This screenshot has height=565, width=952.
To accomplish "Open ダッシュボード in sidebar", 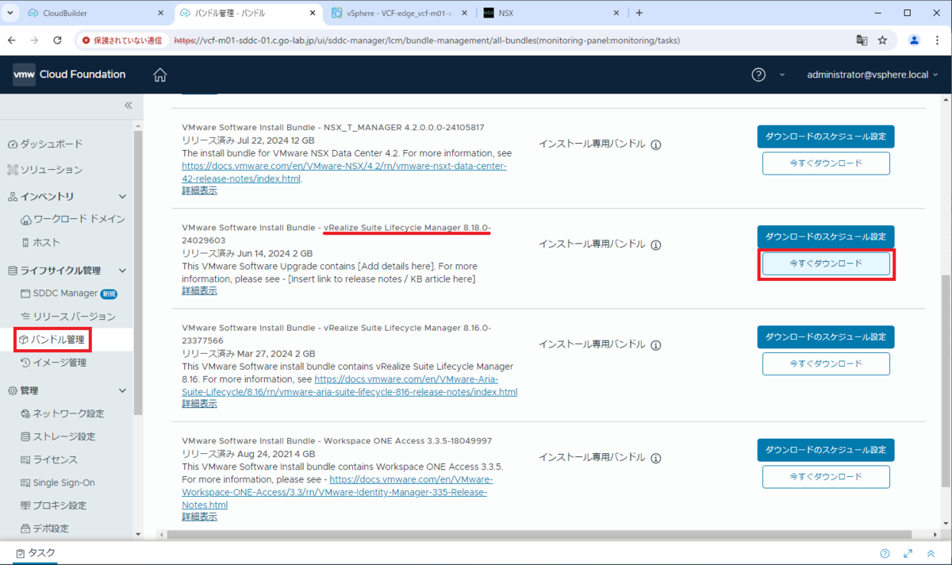I will [x=44, y=144].
